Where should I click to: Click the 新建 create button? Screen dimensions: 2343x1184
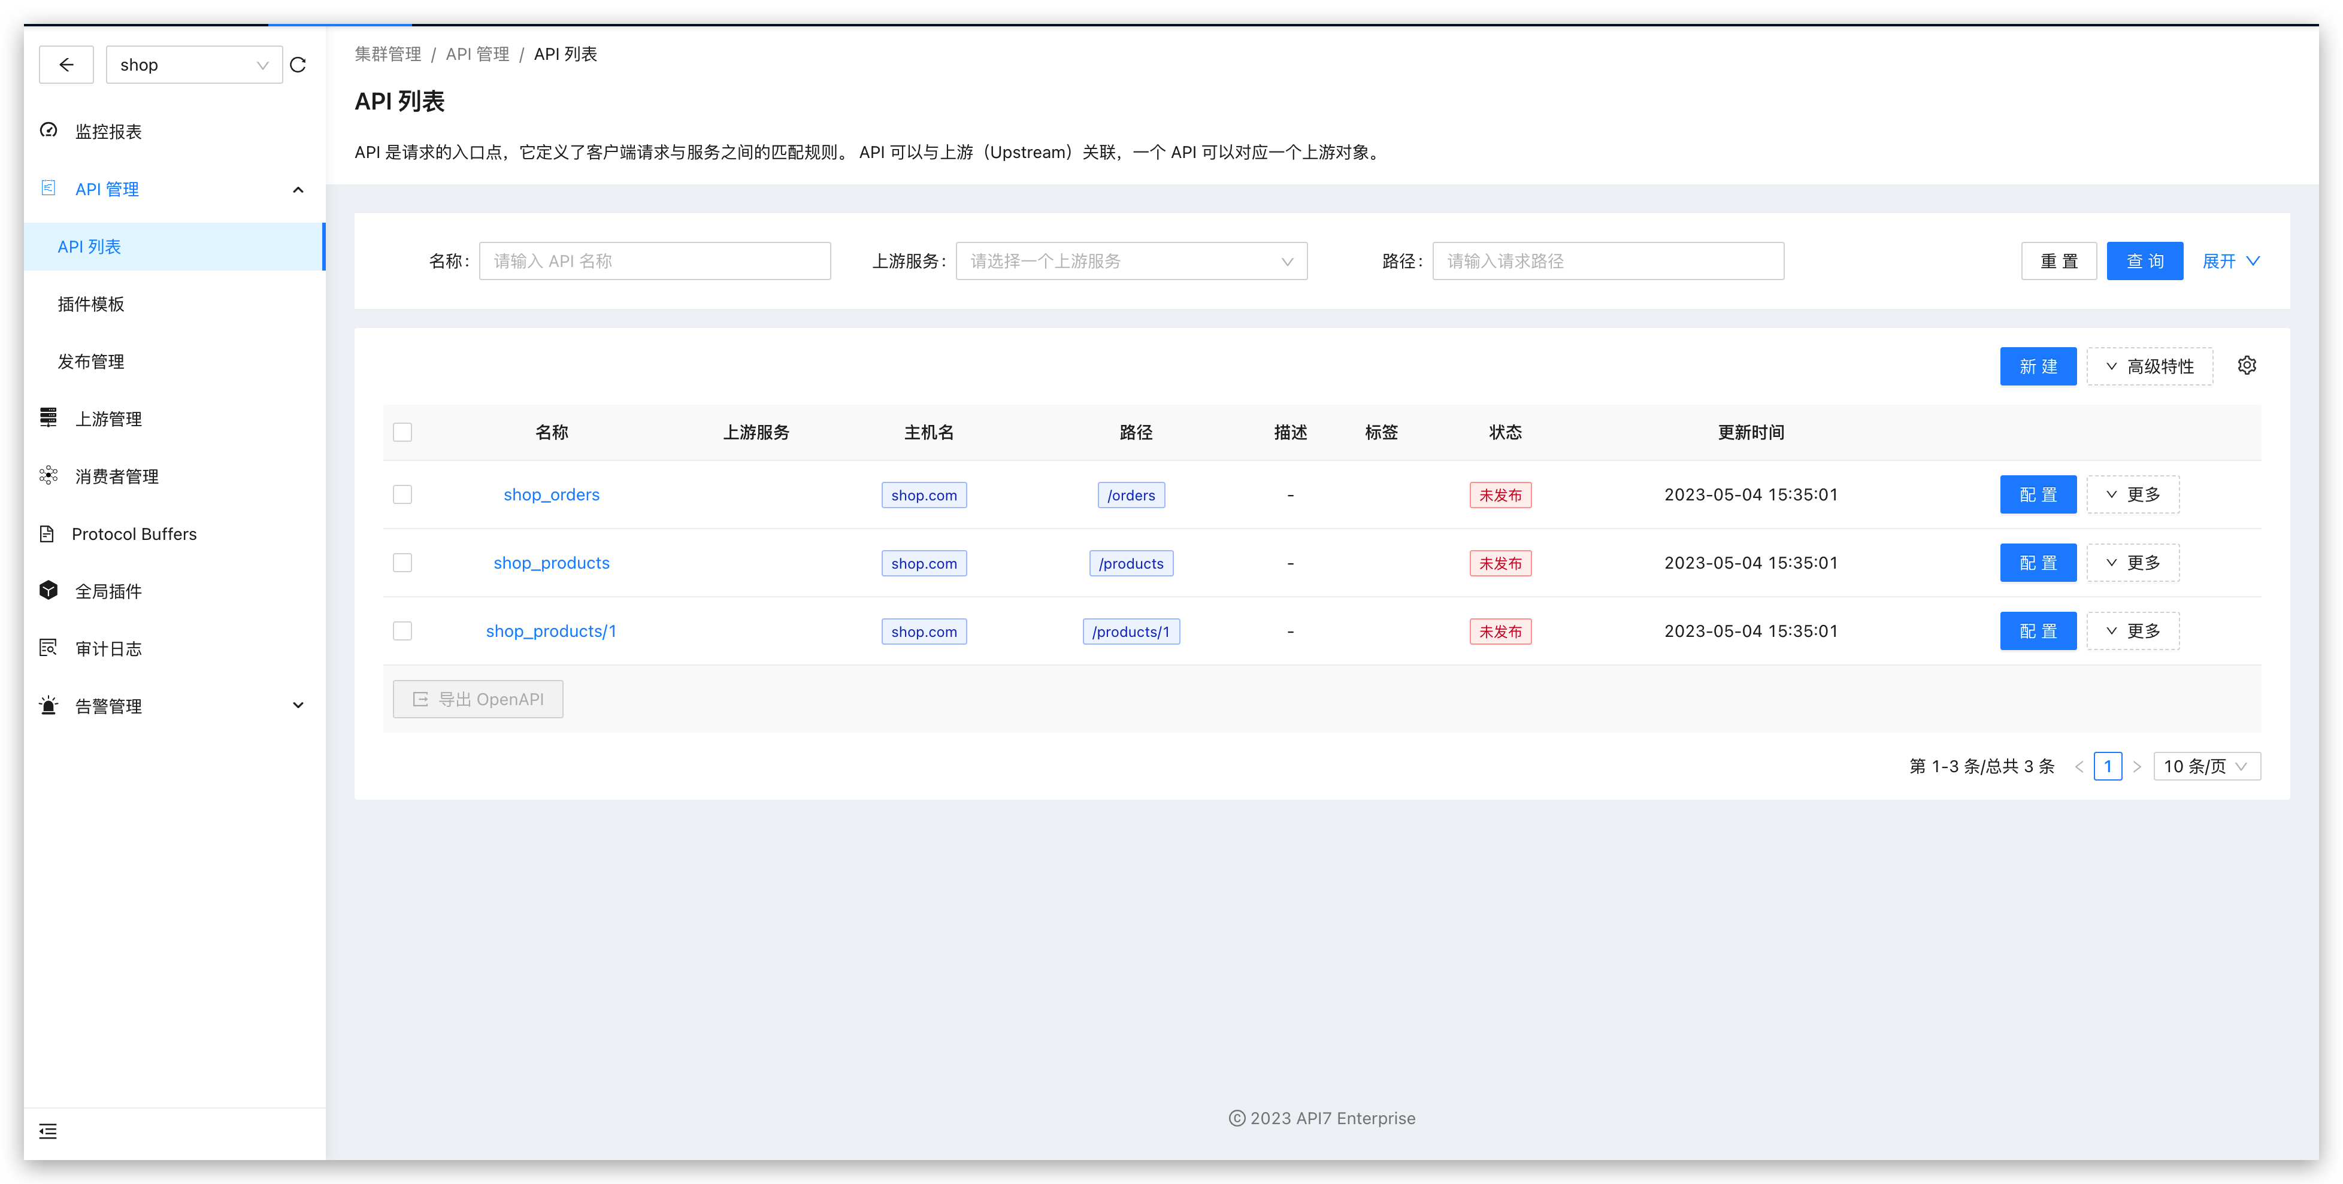point(2038,366)
